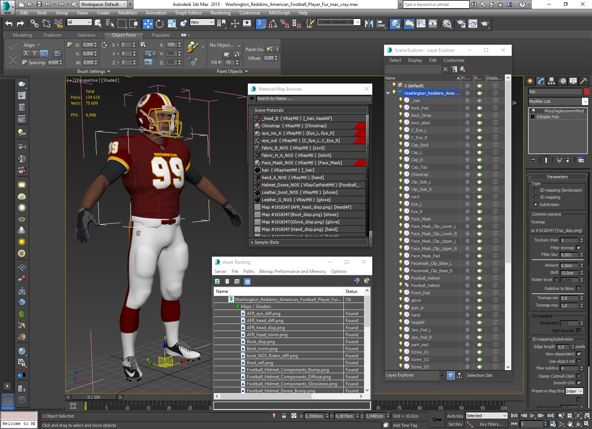Select the 3D mapping radio button
Viewport: 592px width, 429px height.
click(535, 197)
